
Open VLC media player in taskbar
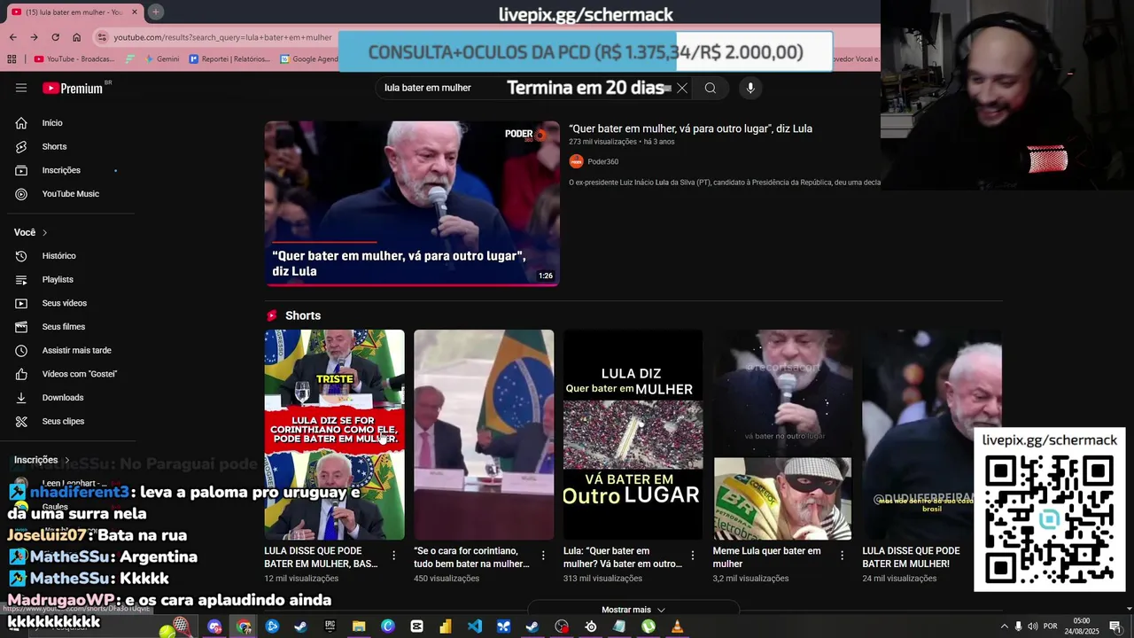tap(677, 626)
